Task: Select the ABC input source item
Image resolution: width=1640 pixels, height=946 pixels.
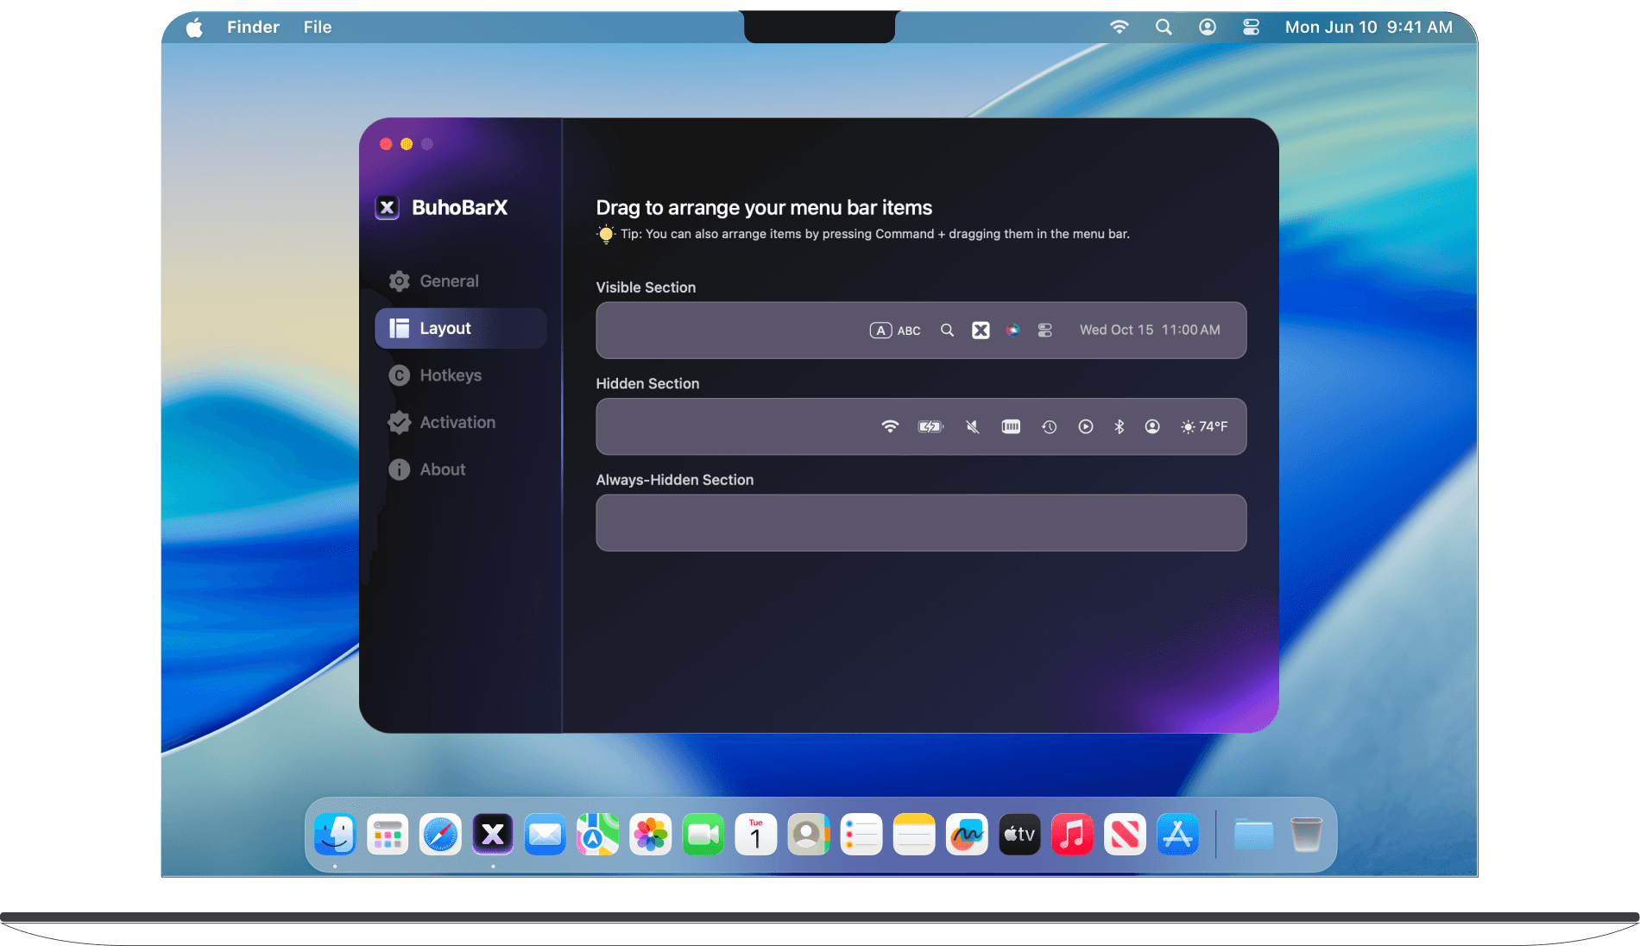Action: (x=895, y=331)
